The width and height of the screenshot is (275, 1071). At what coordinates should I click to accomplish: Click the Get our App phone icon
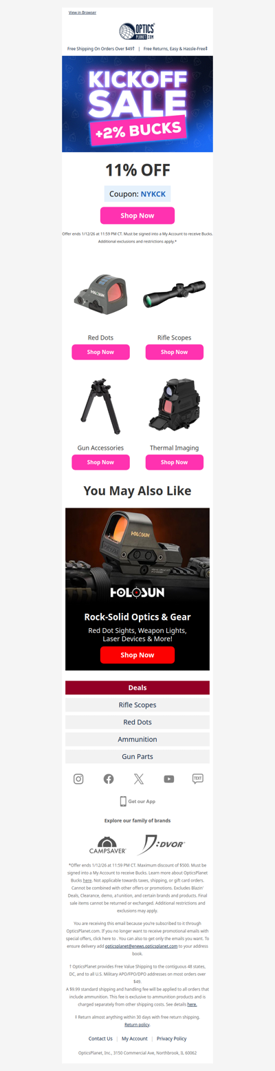[x=124, y=801]
